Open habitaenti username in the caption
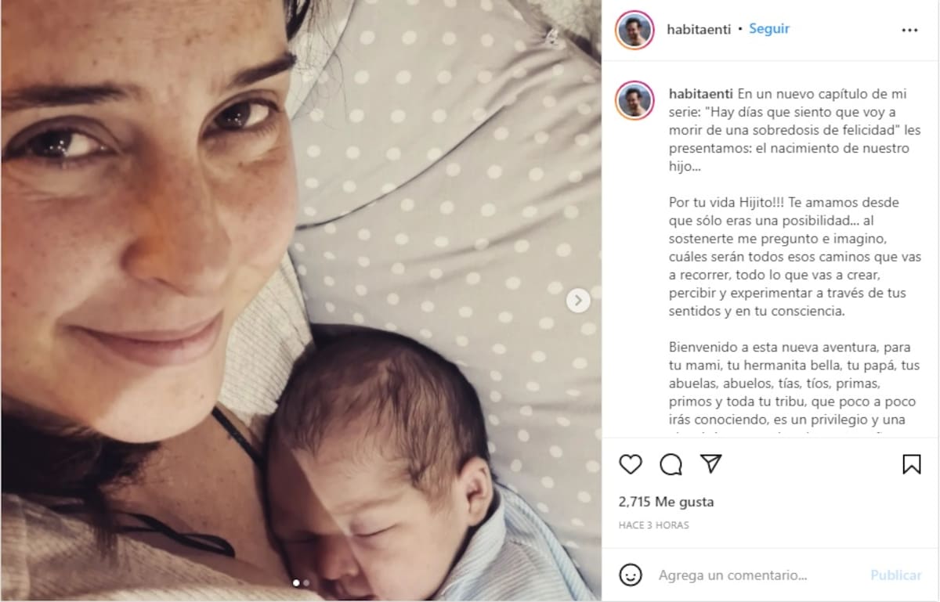 701,94
